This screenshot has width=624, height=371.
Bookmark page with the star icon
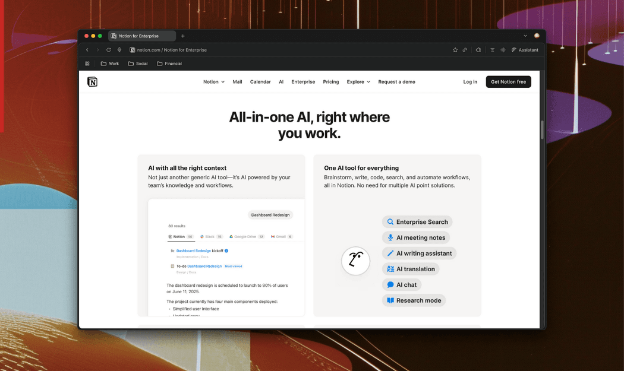coord(455,50)
